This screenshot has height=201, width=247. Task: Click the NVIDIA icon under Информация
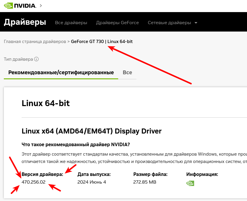[x=190, y=183]
